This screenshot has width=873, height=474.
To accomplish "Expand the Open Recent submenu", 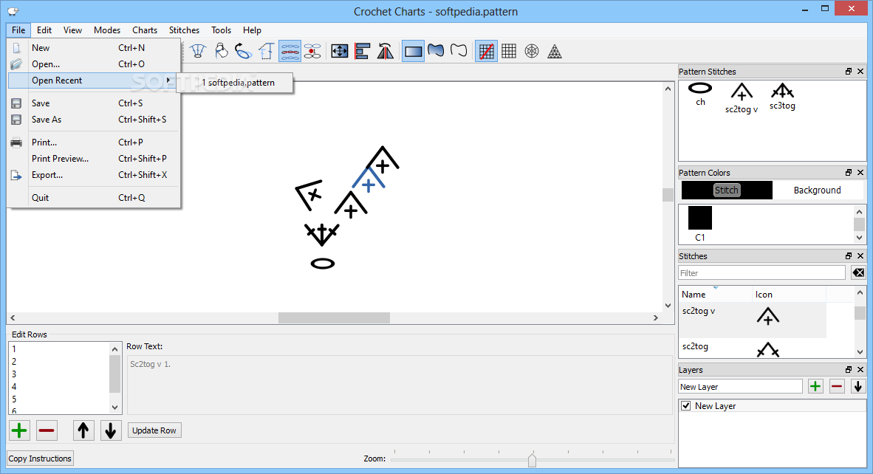I will [94, 80].
